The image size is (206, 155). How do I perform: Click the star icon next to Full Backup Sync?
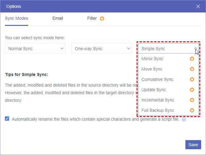pos(192,110)
